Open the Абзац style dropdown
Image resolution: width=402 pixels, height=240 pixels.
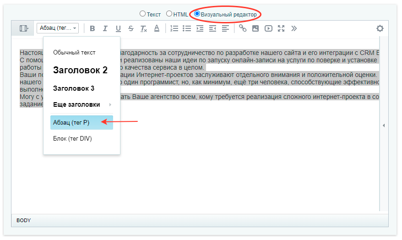point(58,28)
